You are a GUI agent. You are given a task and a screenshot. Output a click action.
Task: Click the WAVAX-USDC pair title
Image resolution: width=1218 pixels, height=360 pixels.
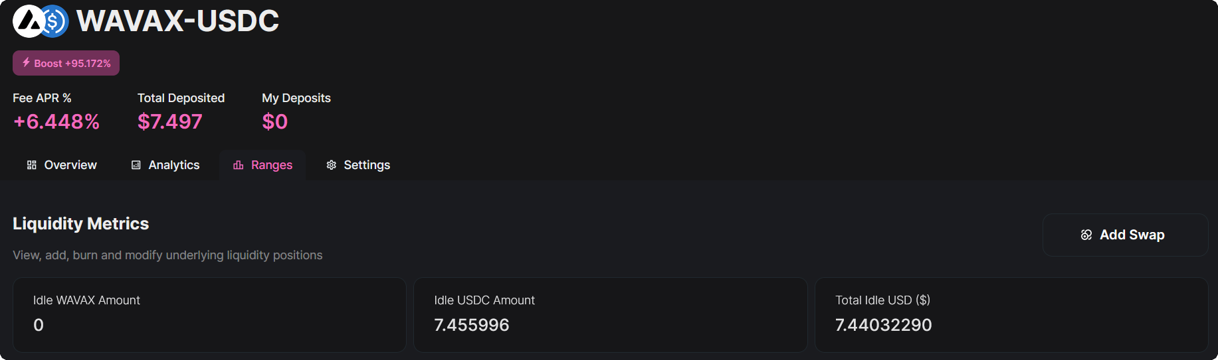click(x=177, y=21)
